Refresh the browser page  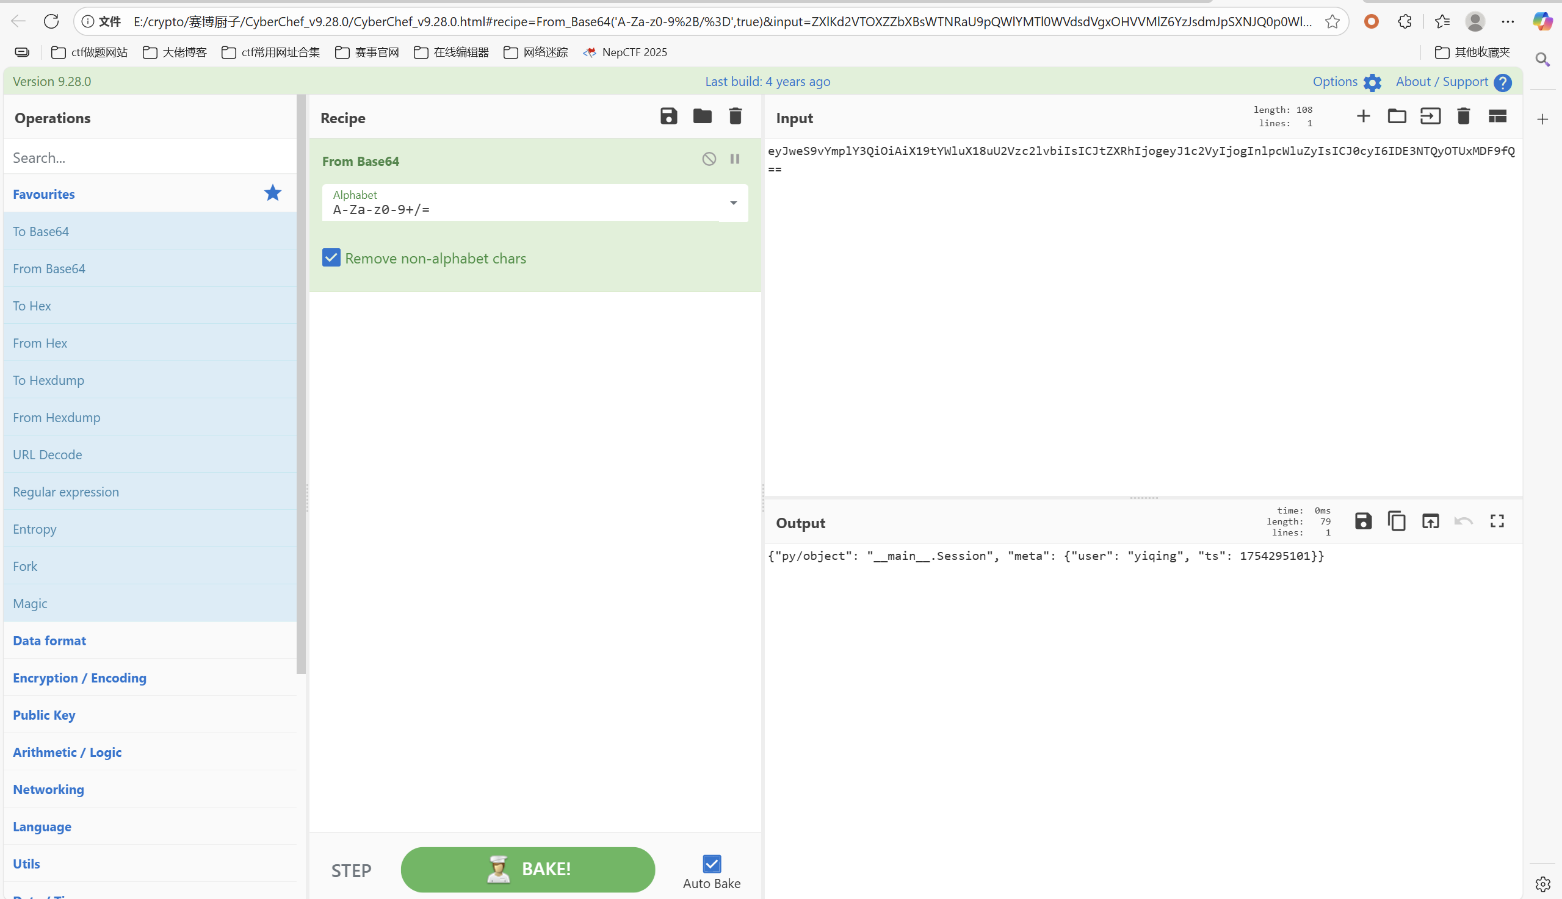point(51,21)
